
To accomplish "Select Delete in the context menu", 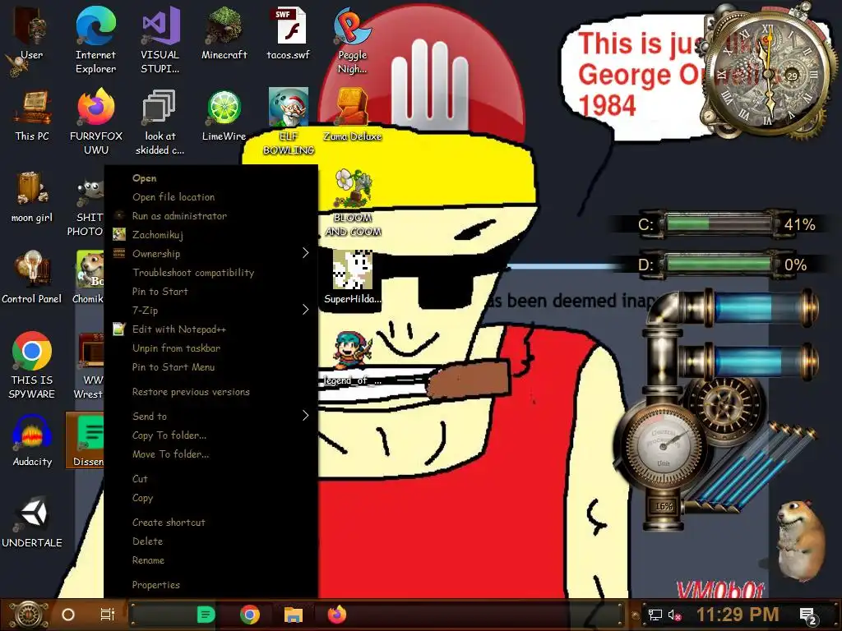I will 211,541.
